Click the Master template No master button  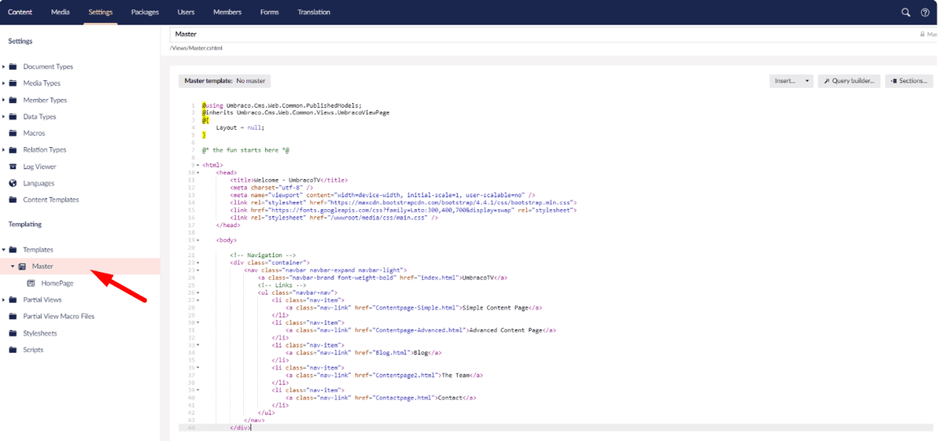click(x=225, y=80)
